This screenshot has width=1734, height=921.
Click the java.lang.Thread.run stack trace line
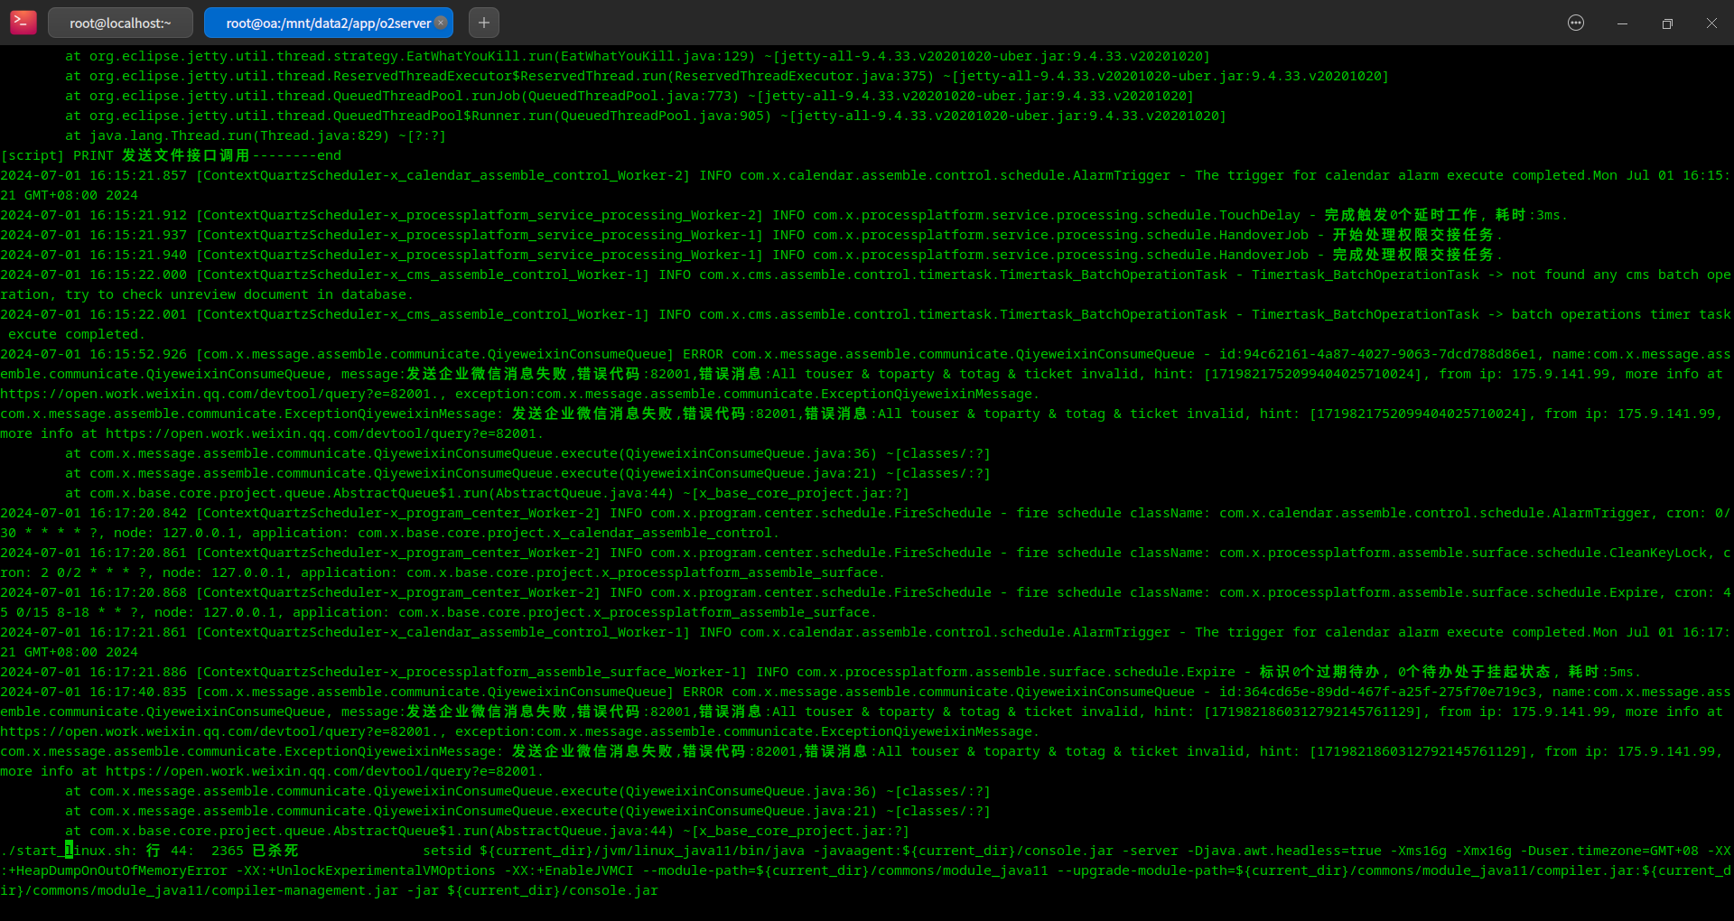[256, 135]
